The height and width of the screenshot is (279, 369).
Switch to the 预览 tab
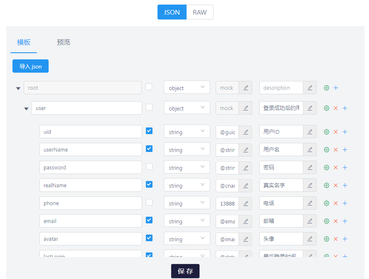63,42
